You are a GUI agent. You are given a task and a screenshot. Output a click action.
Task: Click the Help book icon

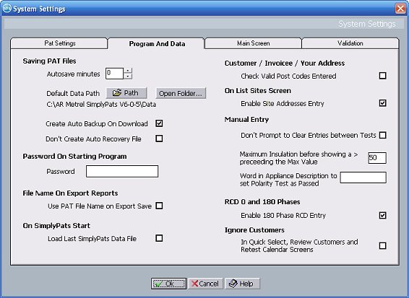pyautogui.click(x=233, y=284)
